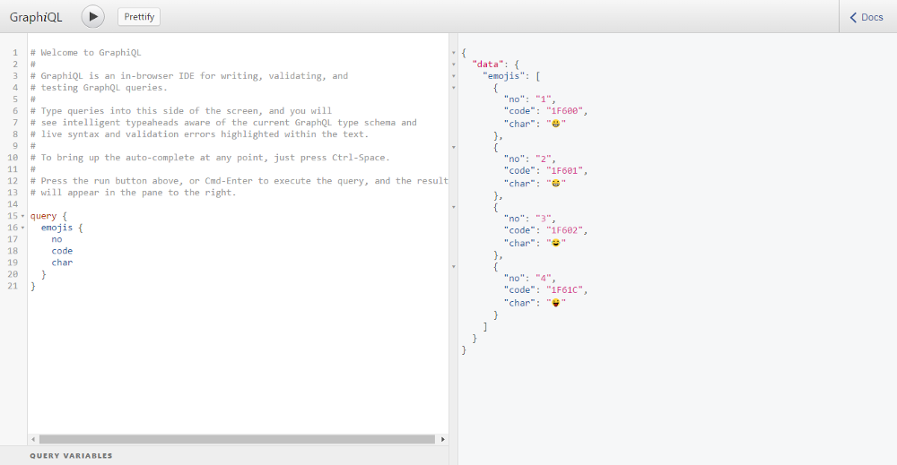This screenshot has height=465, width=897.
Task: Fold the first emoji object with code 1F600
Action: (x=454, y=88)
